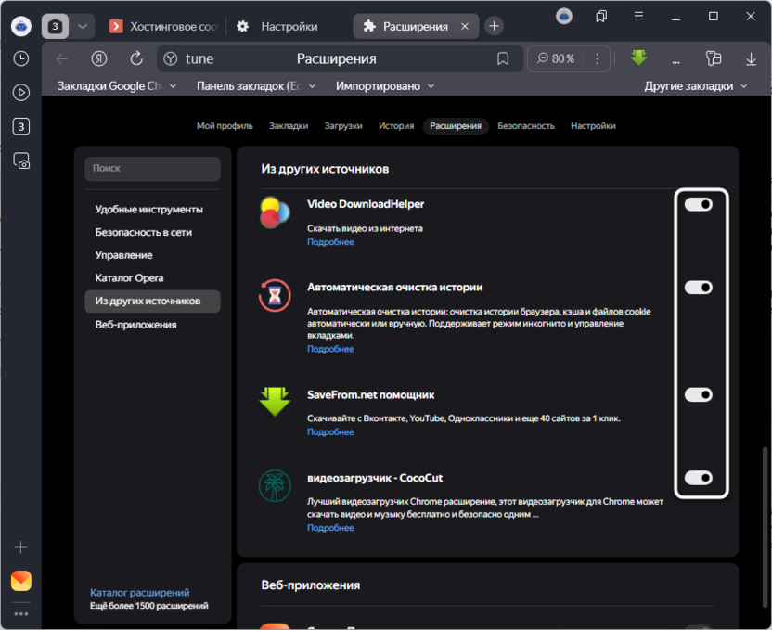This screenshot has width=772, height=630.
Task: Switch to the Хостинговое соо tab
Action: [x=164, y=26]
